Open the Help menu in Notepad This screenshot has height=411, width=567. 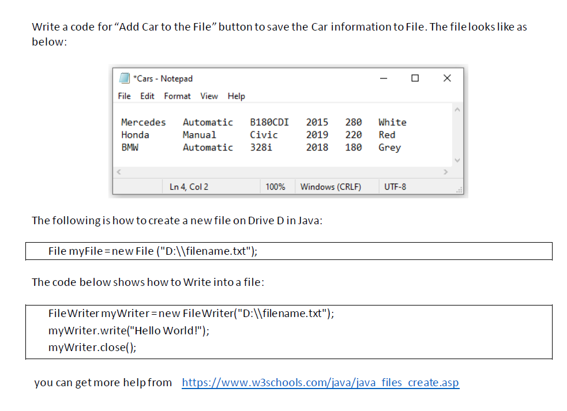[236, 96]
